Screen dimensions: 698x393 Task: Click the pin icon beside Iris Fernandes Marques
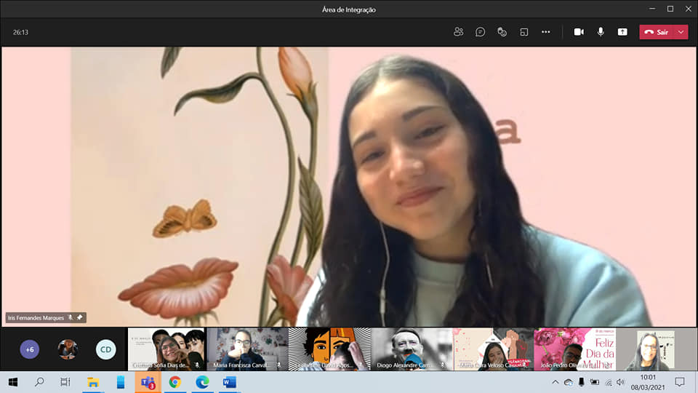79,317
